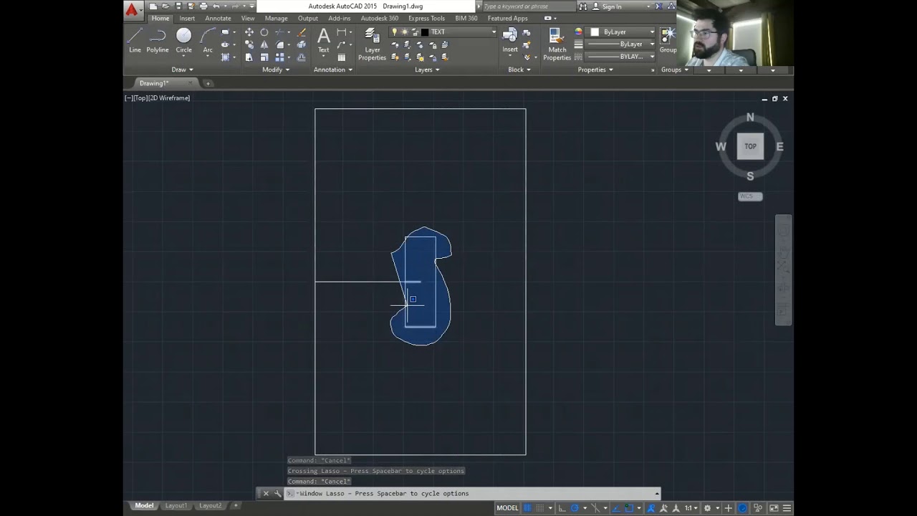The image size is (917, 516).
Task: Click the customization hamburger icon in status bar
Action: (x=787, y=508)
